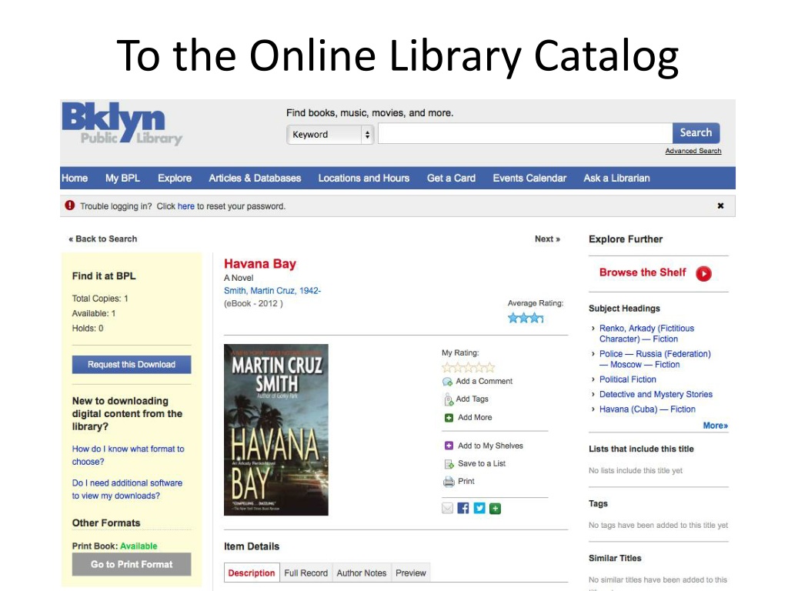Image resolution: width=788 pixels, height=591 pixels.
Task: Open 'How do I know what format to choose?'
Action: (129, 455)
